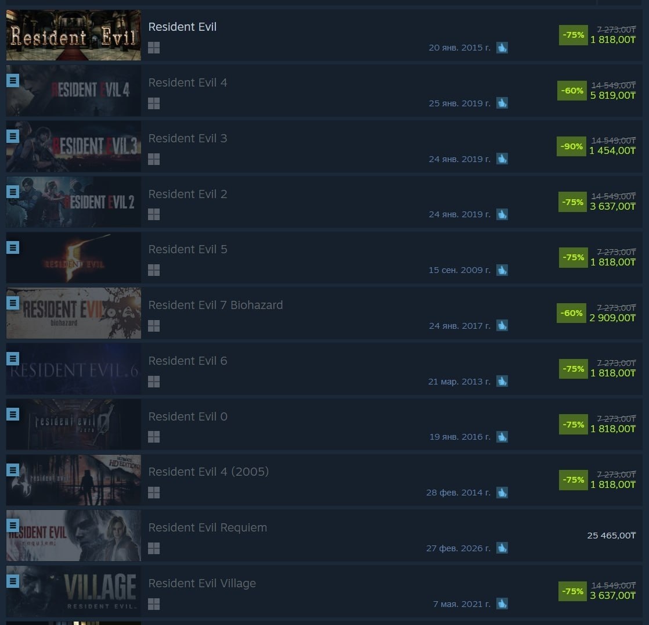Viewport: 649px width, 625px height.
Task: Open the Resident Evil 6 capsule image
Action: pos(74,369)
